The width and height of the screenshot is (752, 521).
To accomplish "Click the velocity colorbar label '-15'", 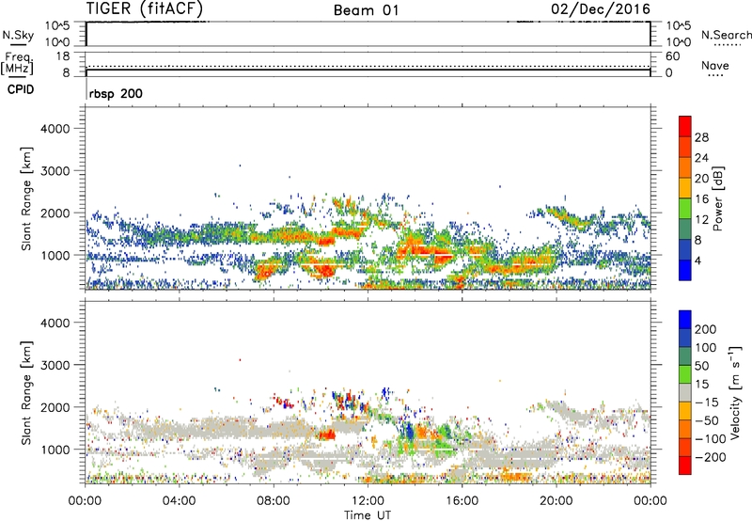I will (x=707, y=403).
